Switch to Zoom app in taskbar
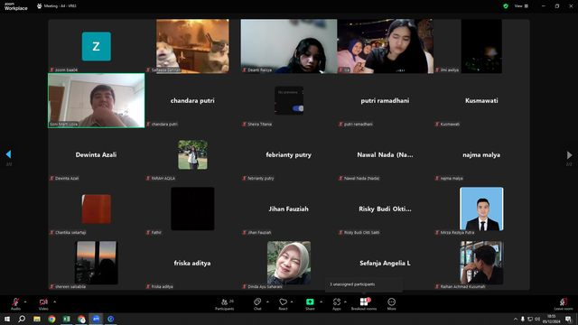The image size is (578, 325). pos(96,319)
